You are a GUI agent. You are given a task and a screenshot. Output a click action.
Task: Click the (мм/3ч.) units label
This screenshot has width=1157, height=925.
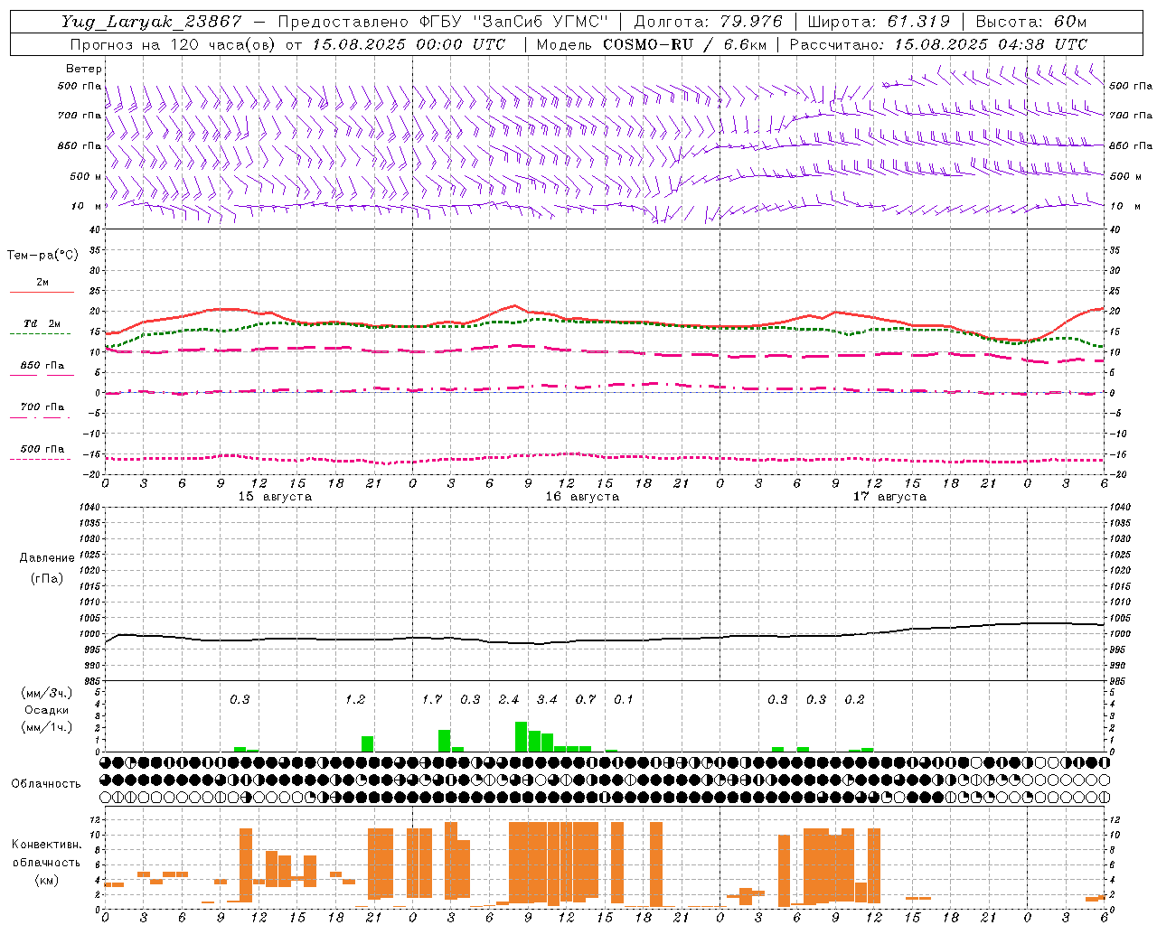click(x=47, y=694)
